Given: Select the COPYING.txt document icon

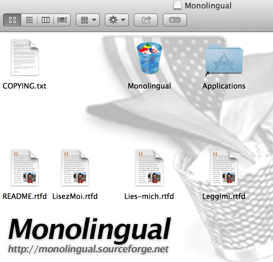Looking at the screenshot, I should pyautogui.click(x=25, y=58).
